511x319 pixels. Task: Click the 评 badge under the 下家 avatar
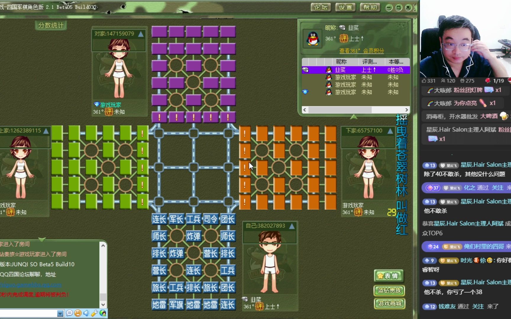(x=358, y=212)
